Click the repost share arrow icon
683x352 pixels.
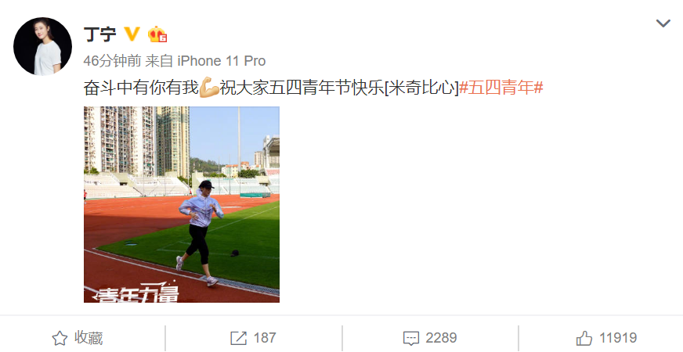[238, 338]
